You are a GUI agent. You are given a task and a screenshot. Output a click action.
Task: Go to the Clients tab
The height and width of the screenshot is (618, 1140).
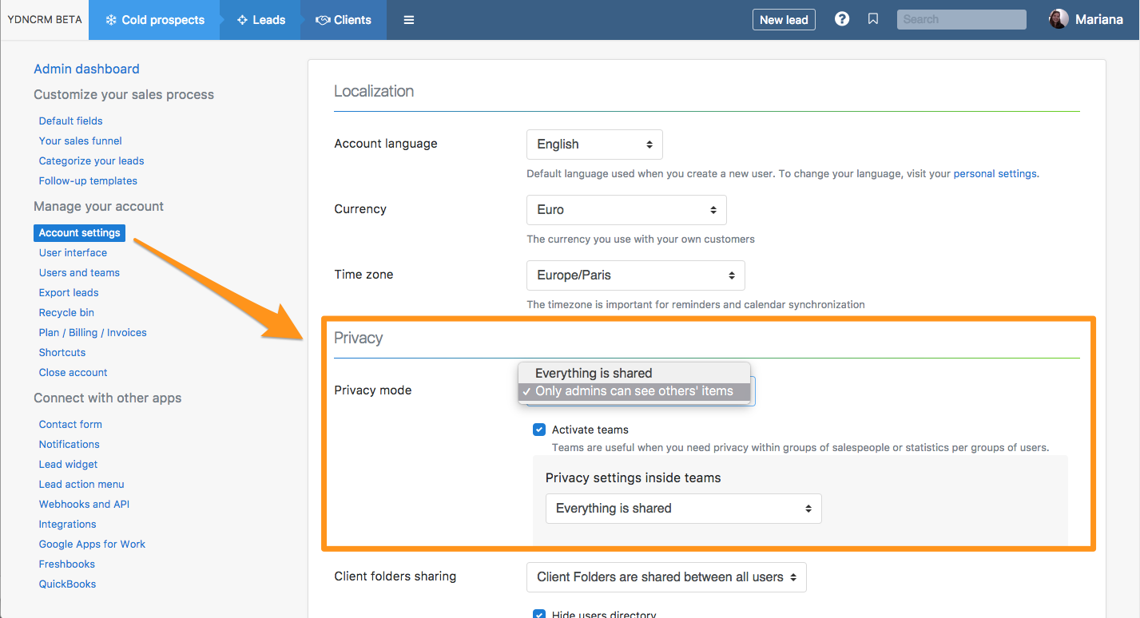click(x=344, y=20)
